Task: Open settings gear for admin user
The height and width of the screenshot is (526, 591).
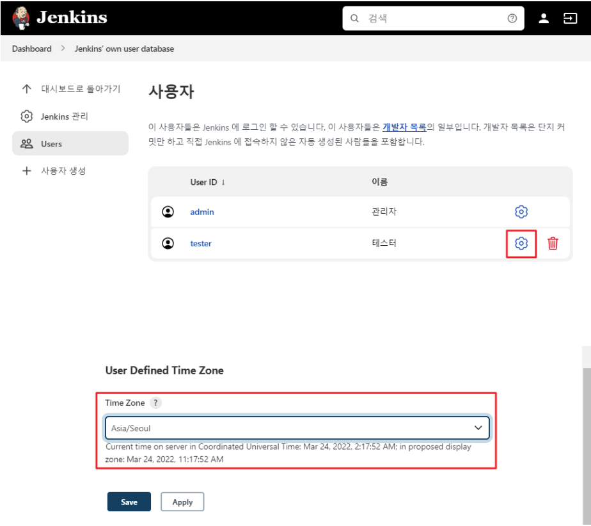Action: pos(521,212)
